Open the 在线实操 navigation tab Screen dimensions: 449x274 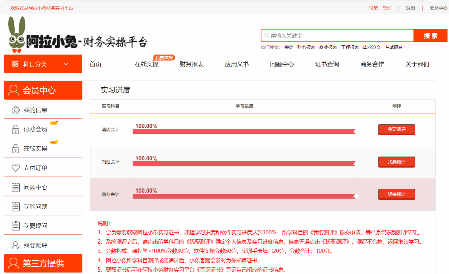[x=147, y=64]
